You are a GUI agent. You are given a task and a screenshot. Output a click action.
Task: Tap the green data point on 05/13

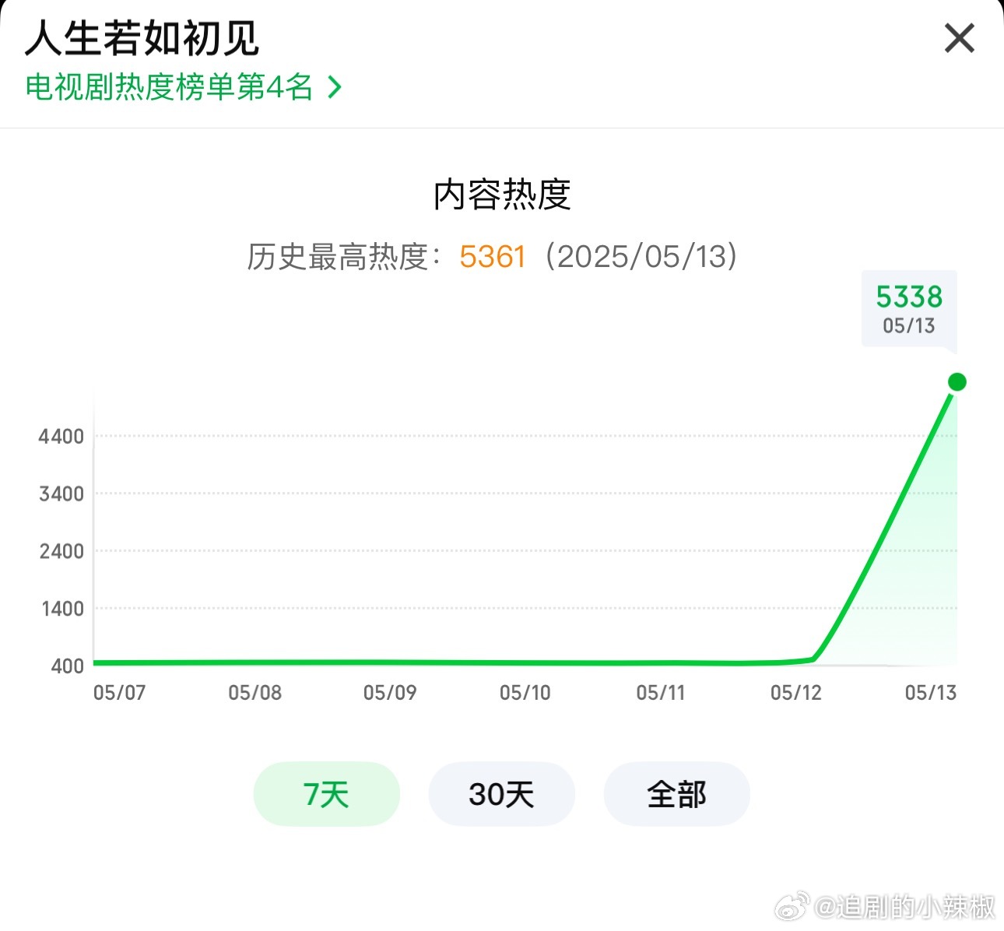pos(957,381)
